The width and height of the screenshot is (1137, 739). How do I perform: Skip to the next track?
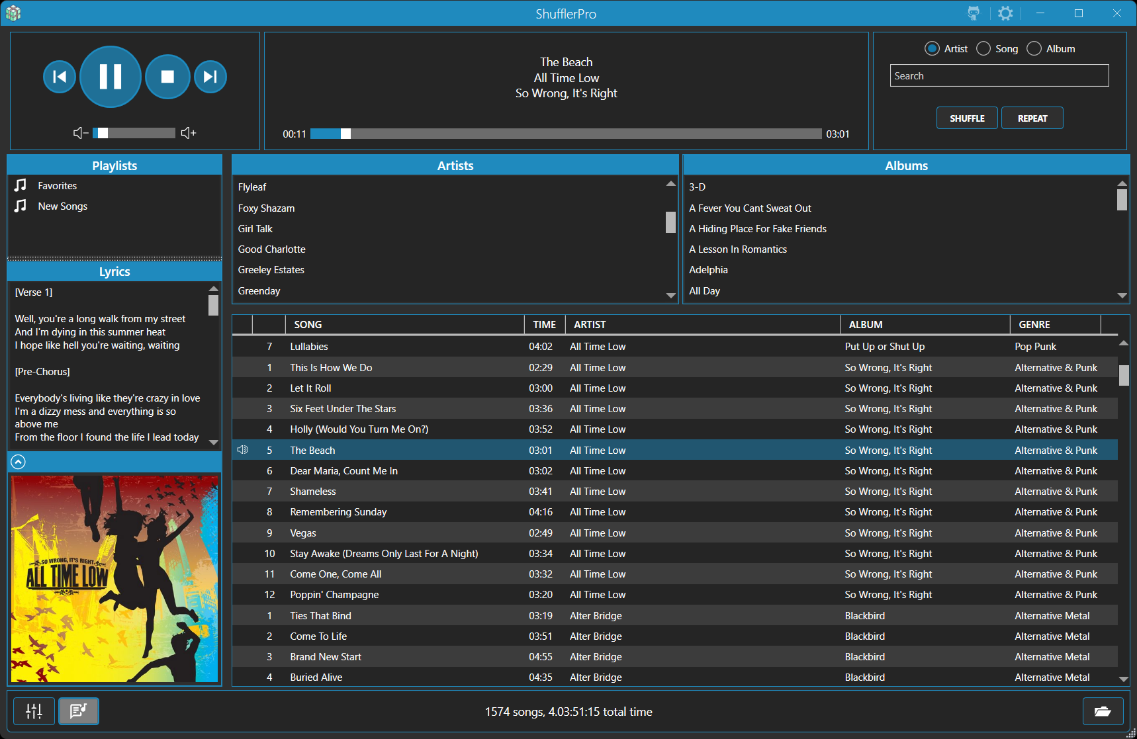(210, 77)
